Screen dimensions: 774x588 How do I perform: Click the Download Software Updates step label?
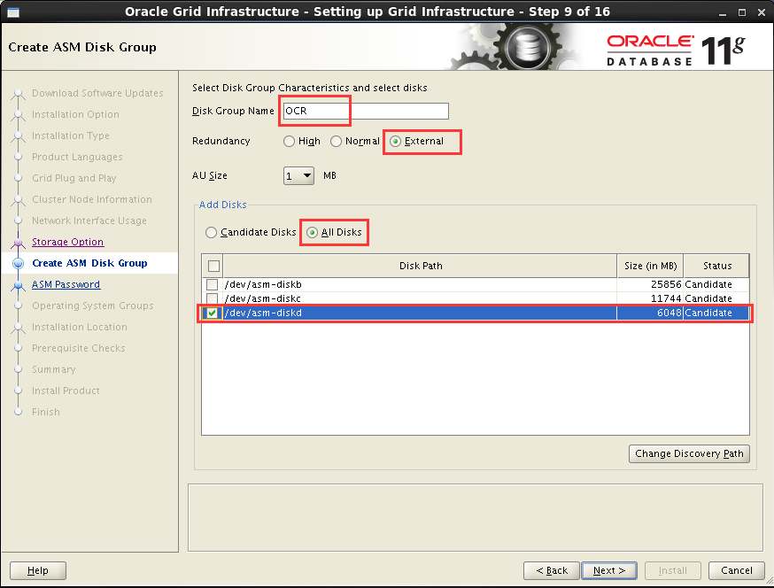coord(97,93)
